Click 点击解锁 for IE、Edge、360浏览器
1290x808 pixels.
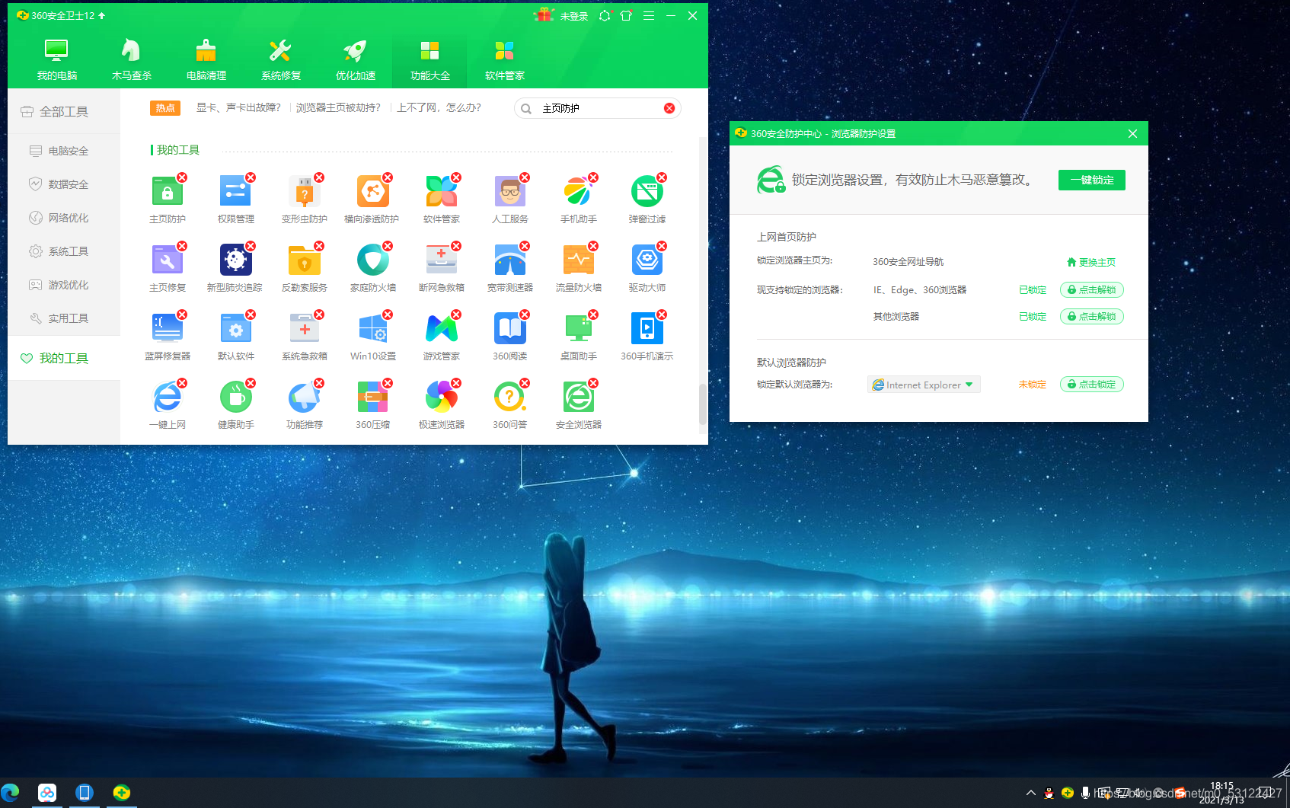tap(1092, 290)
